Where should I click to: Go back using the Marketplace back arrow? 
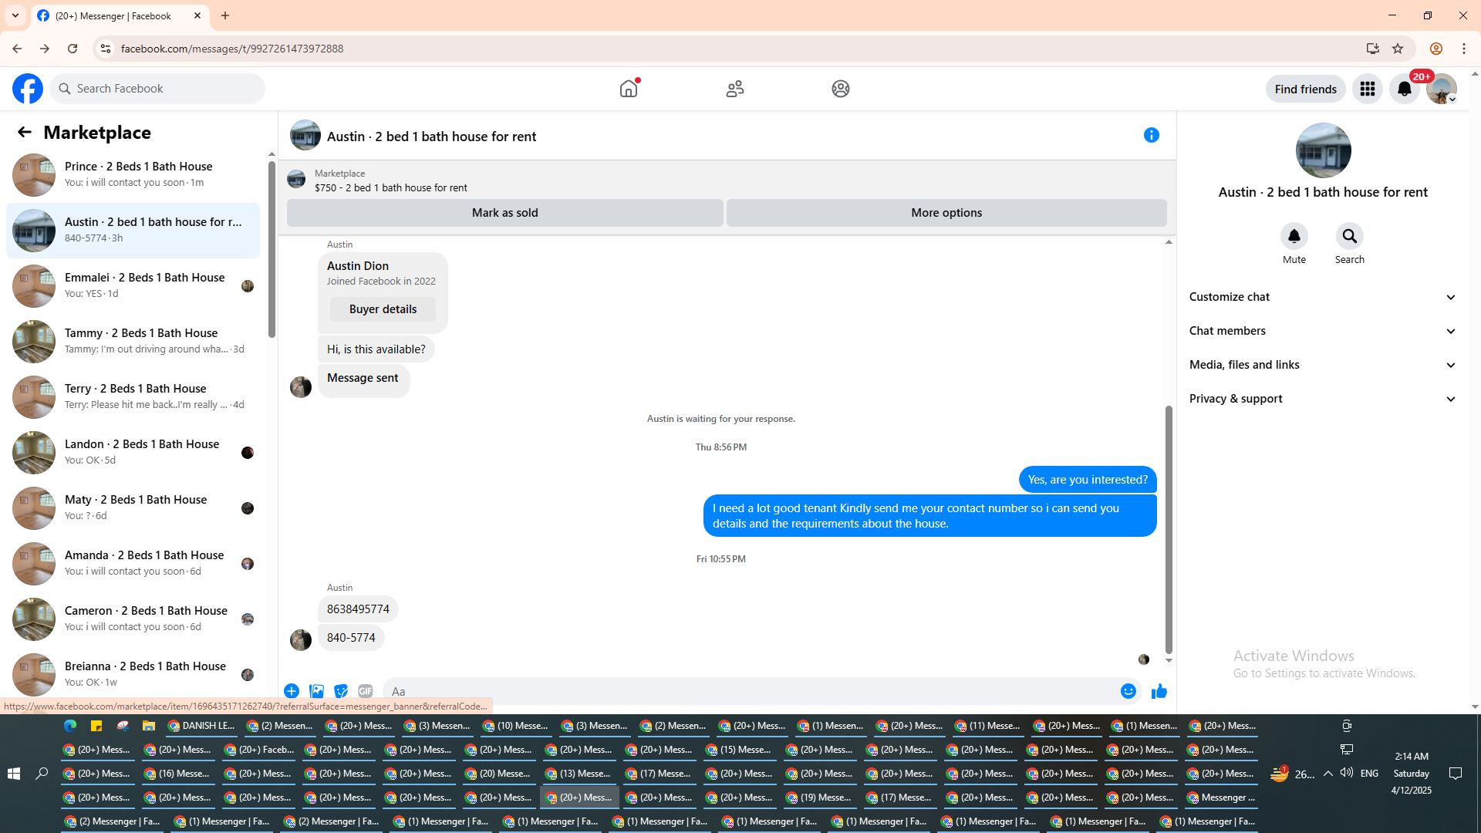(x=25, y=133)
